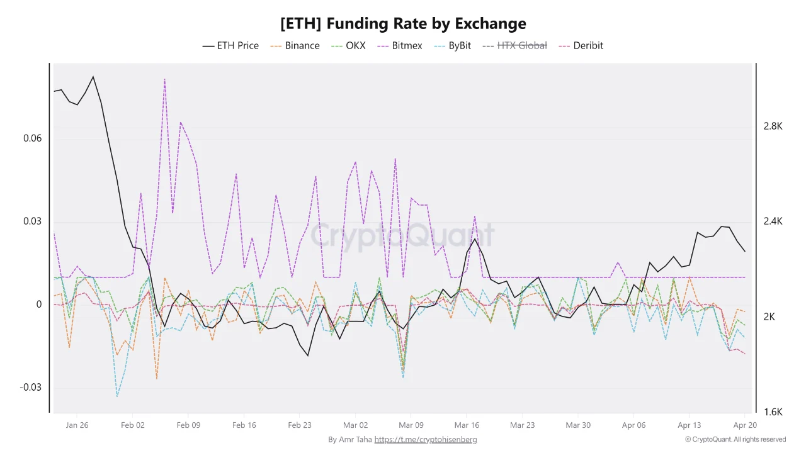806x453 pixels.
Task: Click the CryptoQuant watermark in chart center
Action: (x=402, y=235)
